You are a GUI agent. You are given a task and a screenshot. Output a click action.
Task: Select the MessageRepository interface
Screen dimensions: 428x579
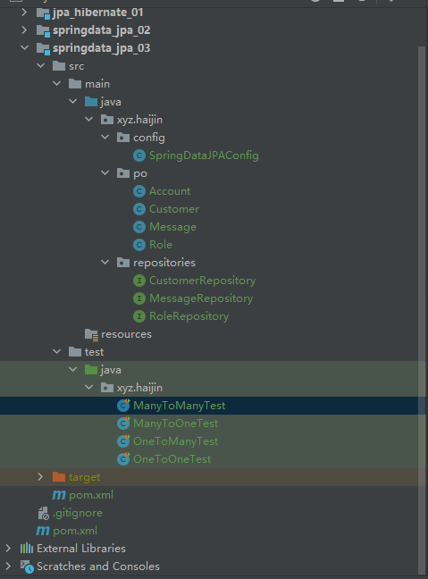pos(201,298)
